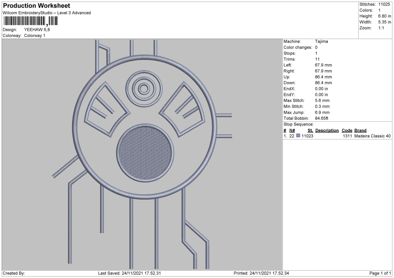The image size is (394, 278).
Task: Select the total bobbin value '84.65ft'
Action: click(x=321, y=118)
